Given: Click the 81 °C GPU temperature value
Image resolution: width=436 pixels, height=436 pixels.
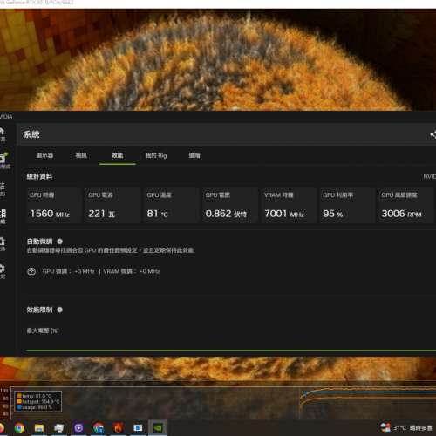Looking at the screenshot, I should (157, 214).
